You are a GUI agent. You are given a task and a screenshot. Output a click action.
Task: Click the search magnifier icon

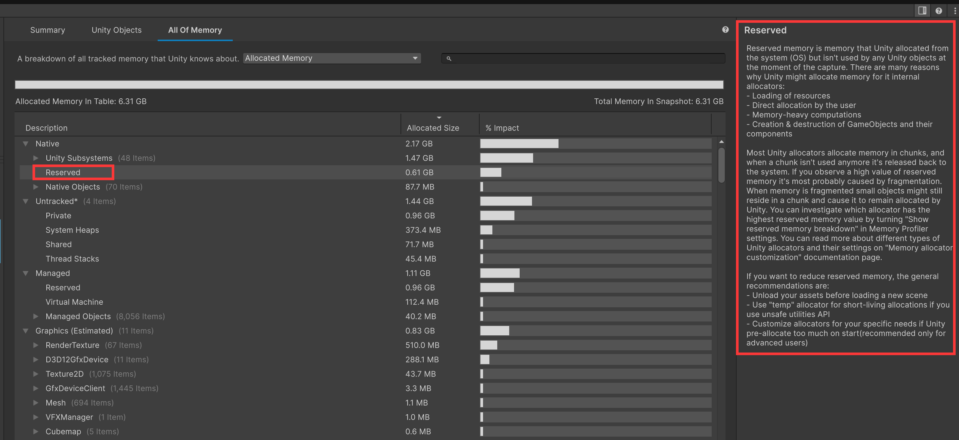[x=449, y=59]
